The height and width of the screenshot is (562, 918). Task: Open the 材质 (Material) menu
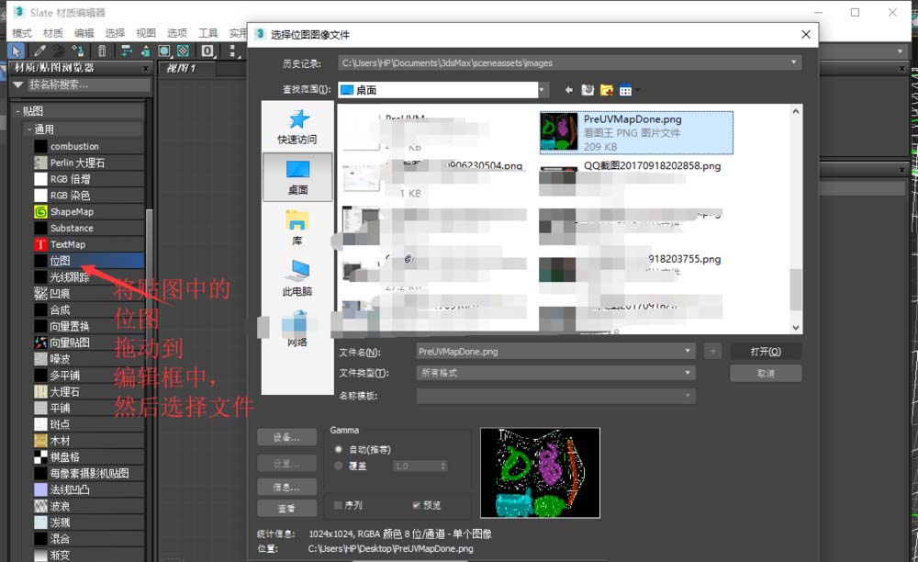(x=52, y=33)
